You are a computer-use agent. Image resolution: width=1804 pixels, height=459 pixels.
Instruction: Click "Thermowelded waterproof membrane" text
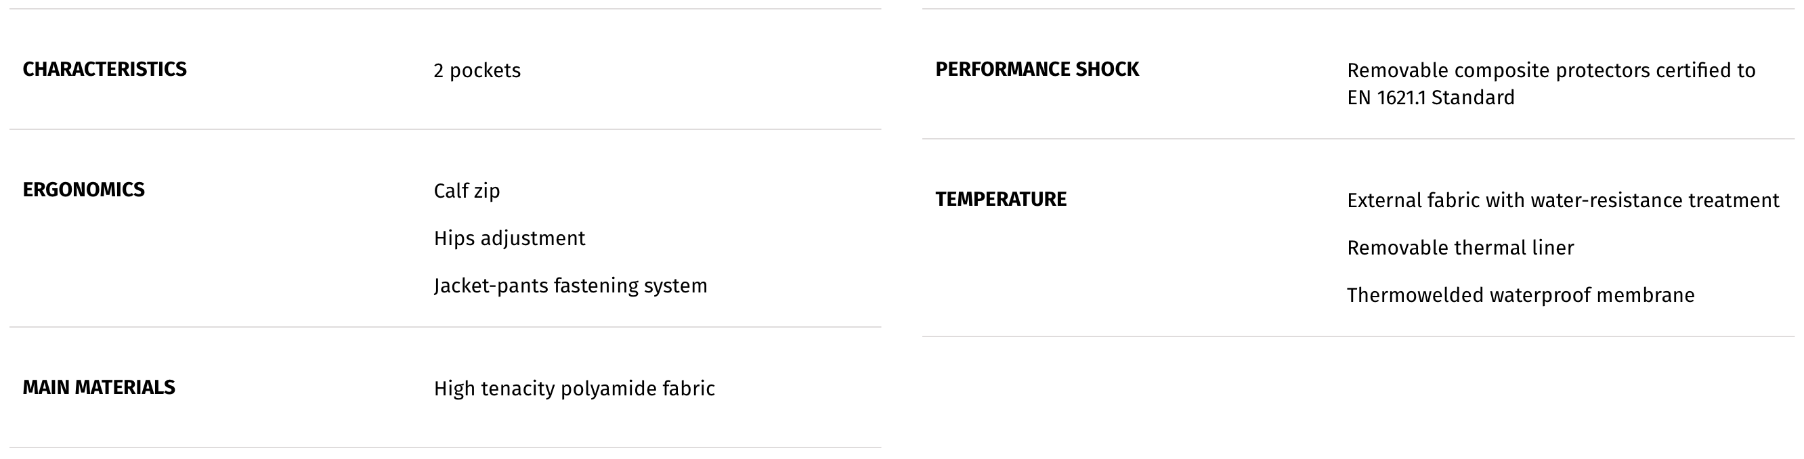(1520, 295)
